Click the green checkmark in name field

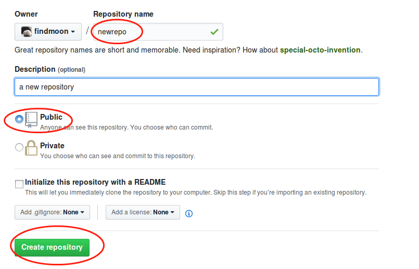click(214, 32)
